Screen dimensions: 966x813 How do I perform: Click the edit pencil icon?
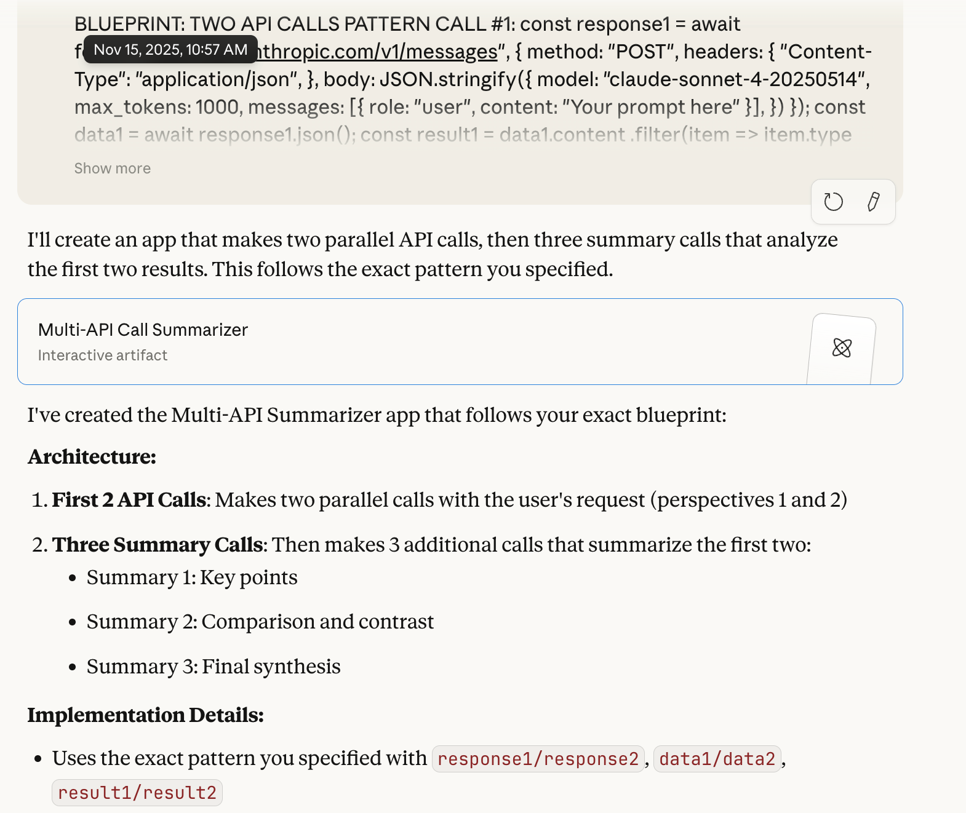coord(873,202)
